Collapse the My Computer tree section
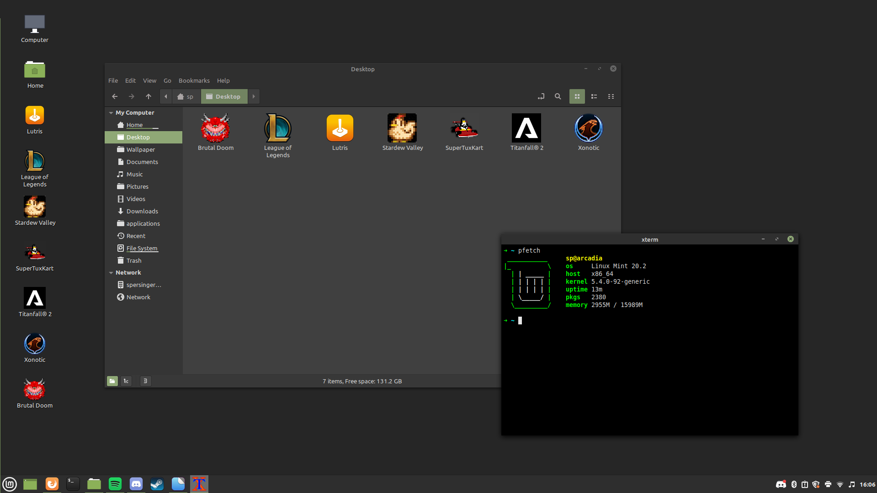Viewport: 877px width, 493px height. pos(111,113)
